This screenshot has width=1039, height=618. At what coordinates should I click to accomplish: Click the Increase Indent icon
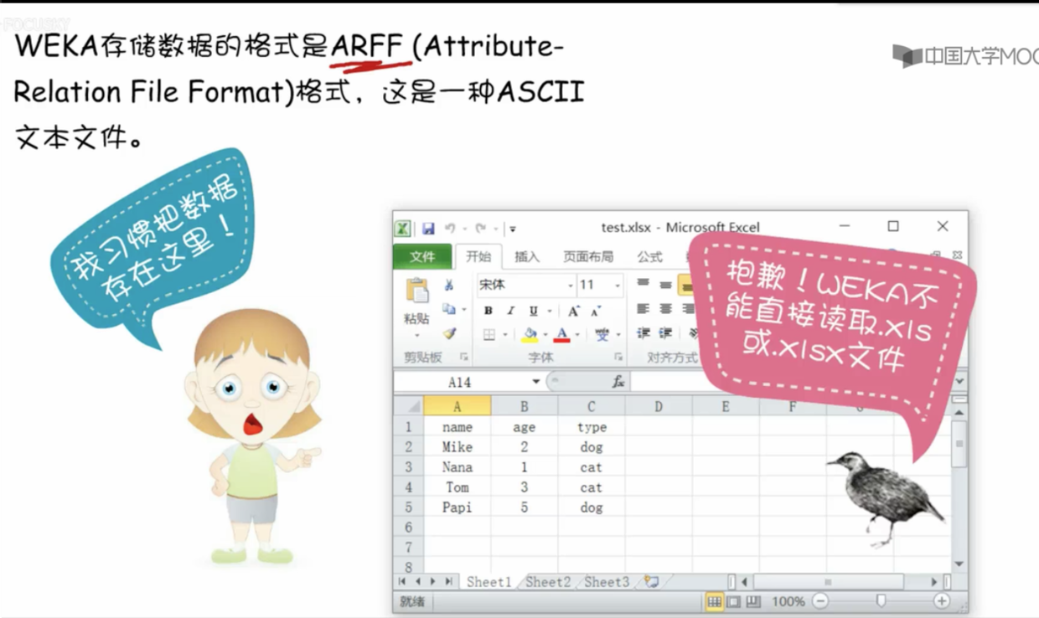pyautogui.click(x=665, y=333)
